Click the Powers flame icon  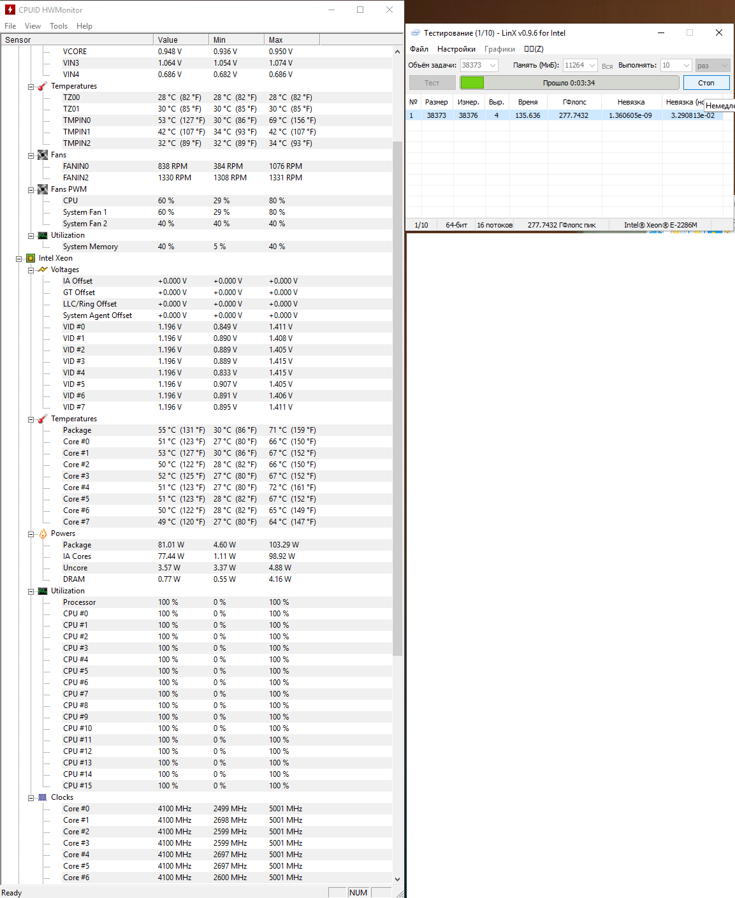tap(43, 533)
